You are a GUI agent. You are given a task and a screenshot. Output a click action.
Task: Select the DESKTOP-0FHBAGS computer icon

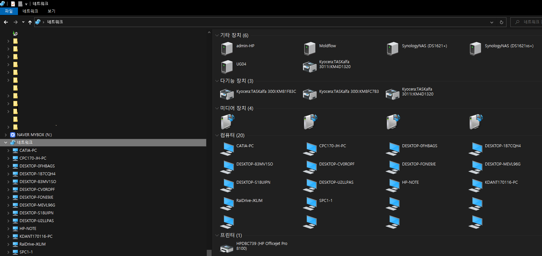(393, 149)
